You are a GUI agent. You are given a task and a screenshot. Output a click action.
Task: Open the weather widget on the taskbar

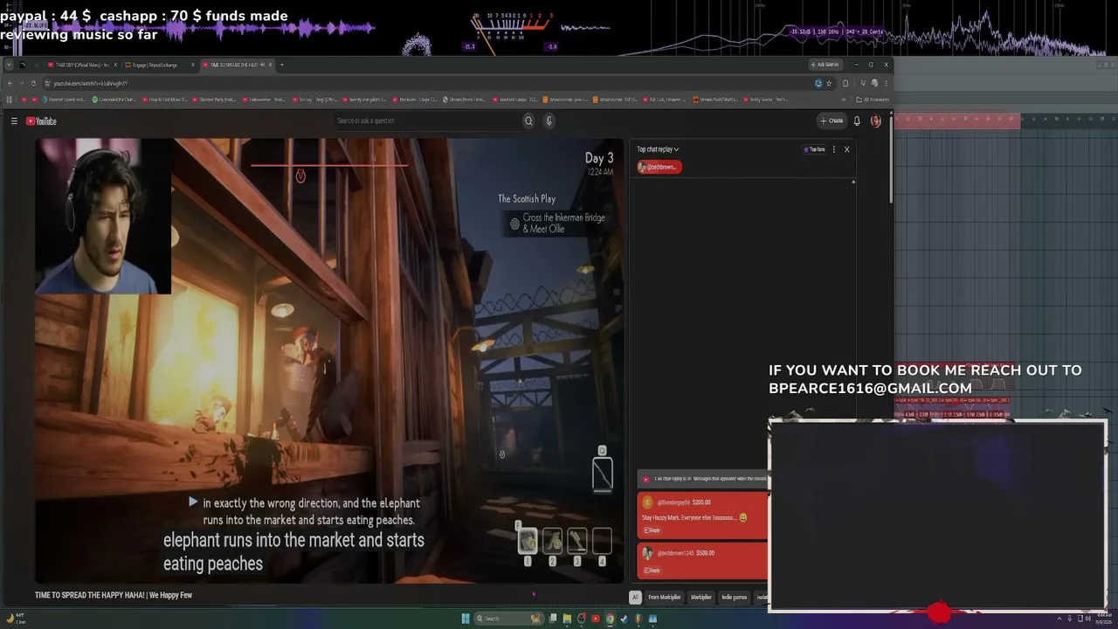[x=16, y=619]
